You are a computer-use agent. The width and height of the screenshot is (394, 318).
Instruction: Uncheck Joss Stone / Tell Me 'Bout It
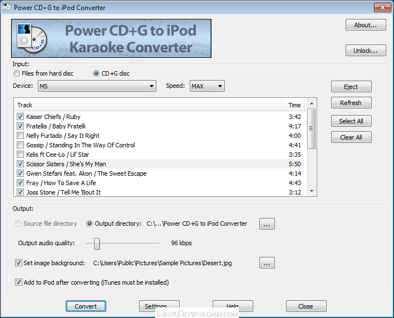(20, 192)
